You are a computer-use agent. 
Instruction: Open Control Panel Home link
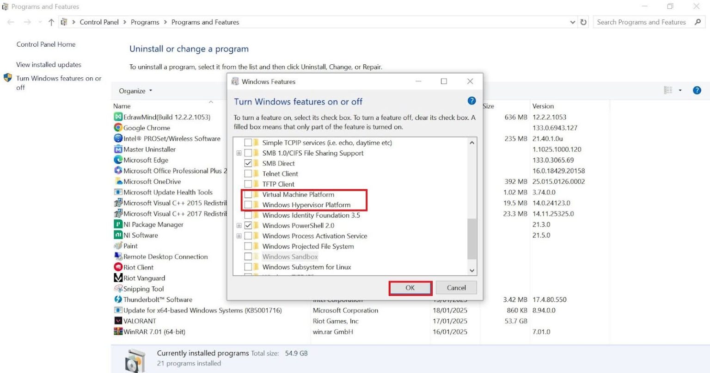pos(46,44)
